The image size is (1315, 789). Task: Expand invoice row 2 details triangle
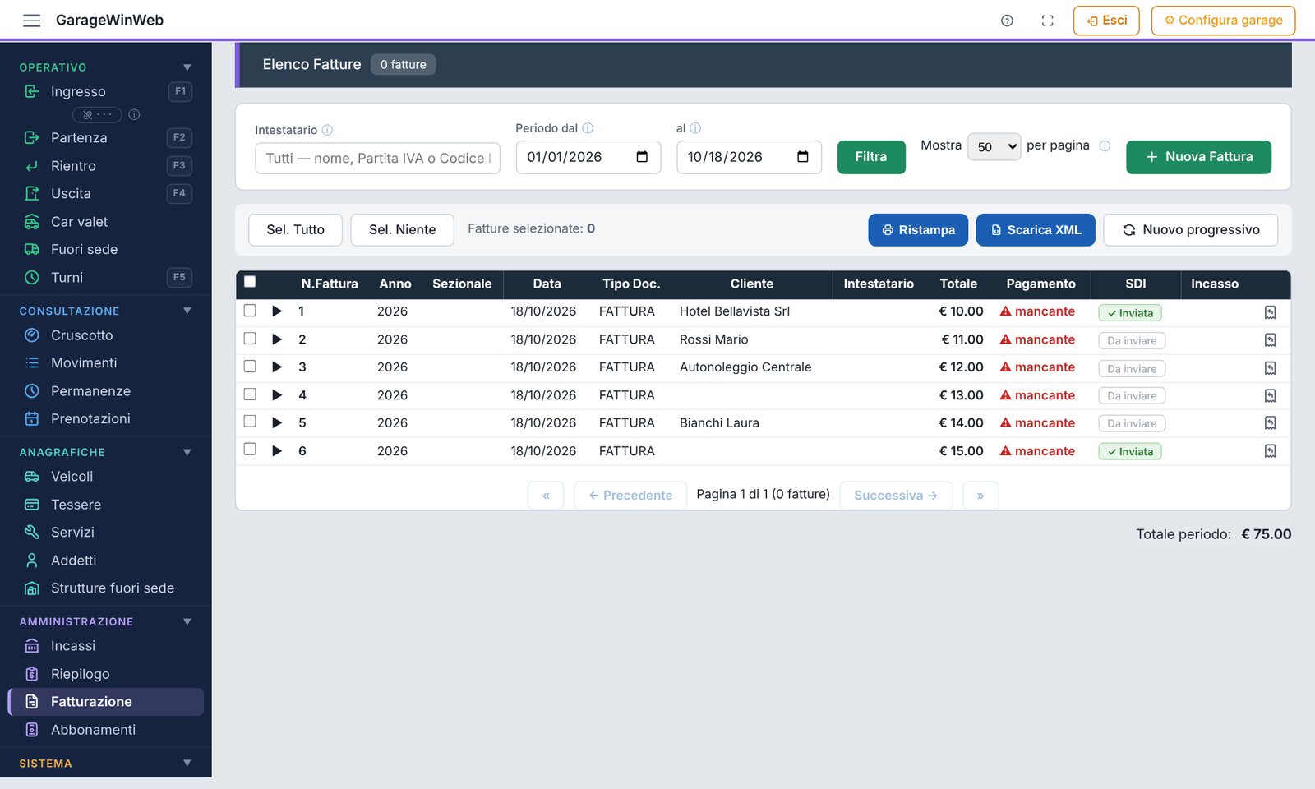point(277,339)
